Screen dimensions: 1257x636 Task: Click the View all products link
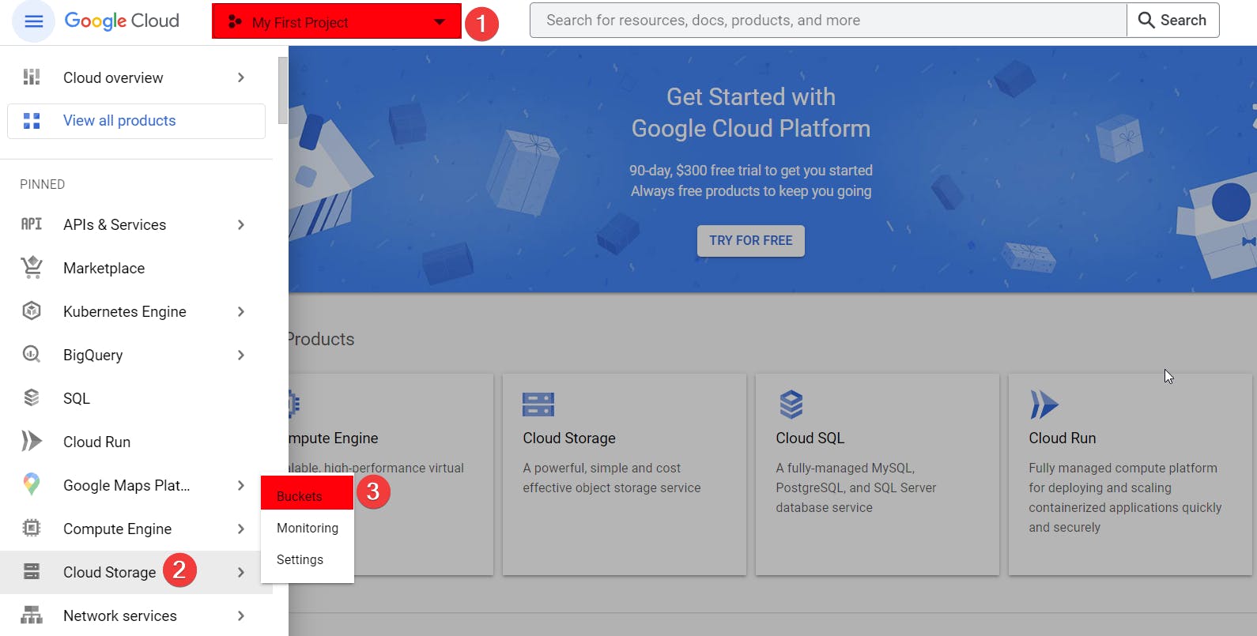[136, 121]
